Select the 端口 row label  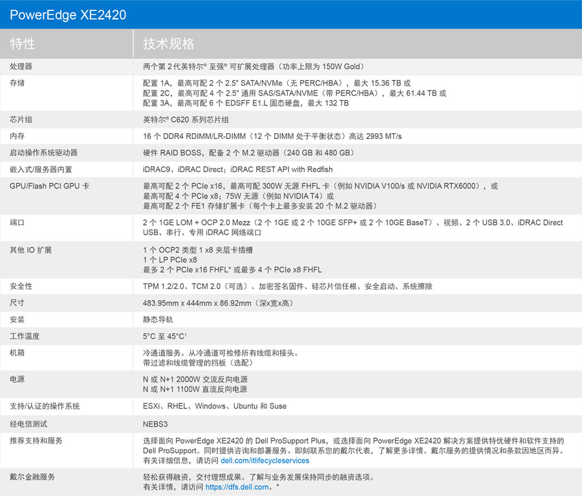(x=17, y=222)
